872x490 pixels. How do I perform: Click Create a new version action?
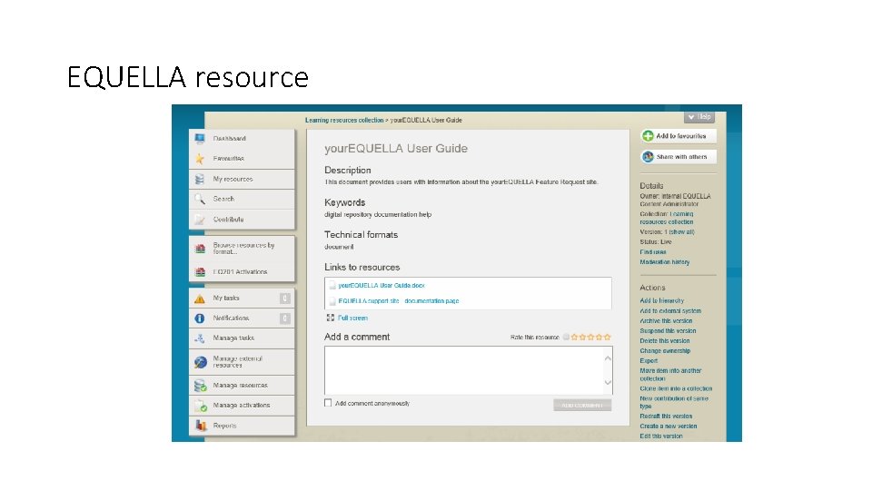[x=668, y=426]
